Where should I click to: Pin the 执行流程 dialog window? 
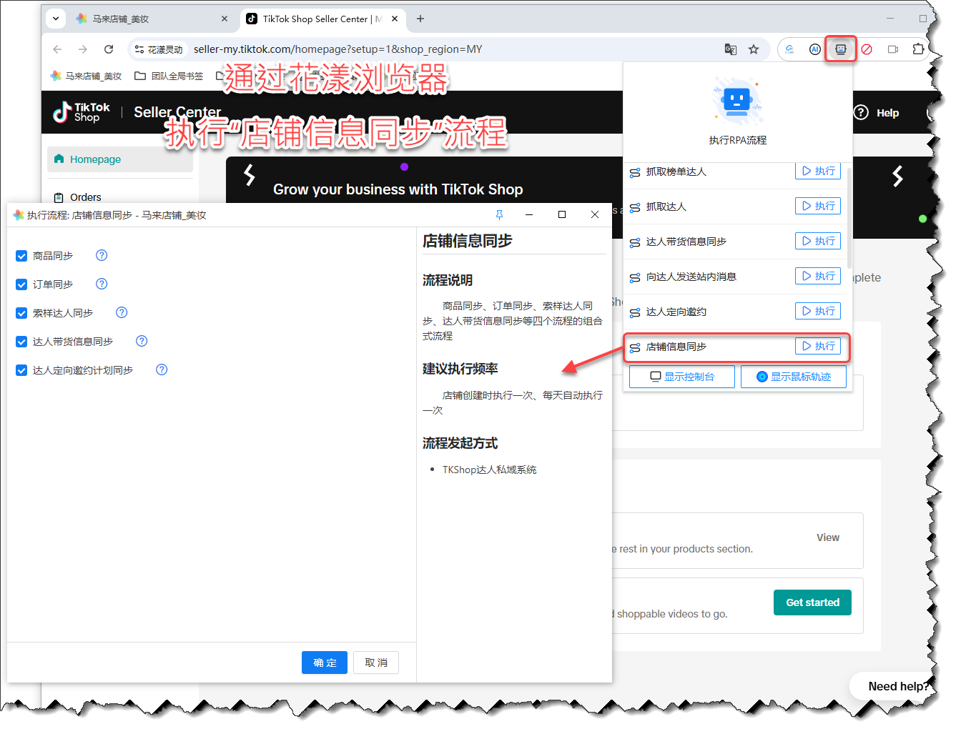(499, 214)
